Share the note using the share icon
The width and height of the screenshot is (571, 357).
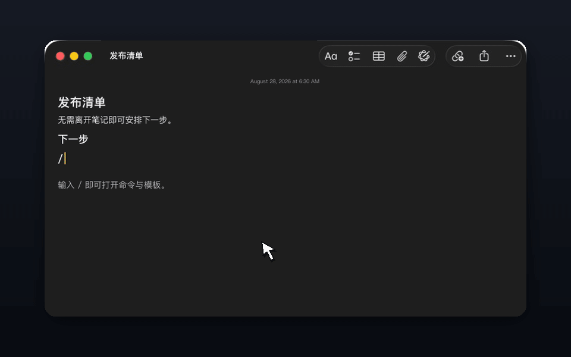(x=484, y=56)
